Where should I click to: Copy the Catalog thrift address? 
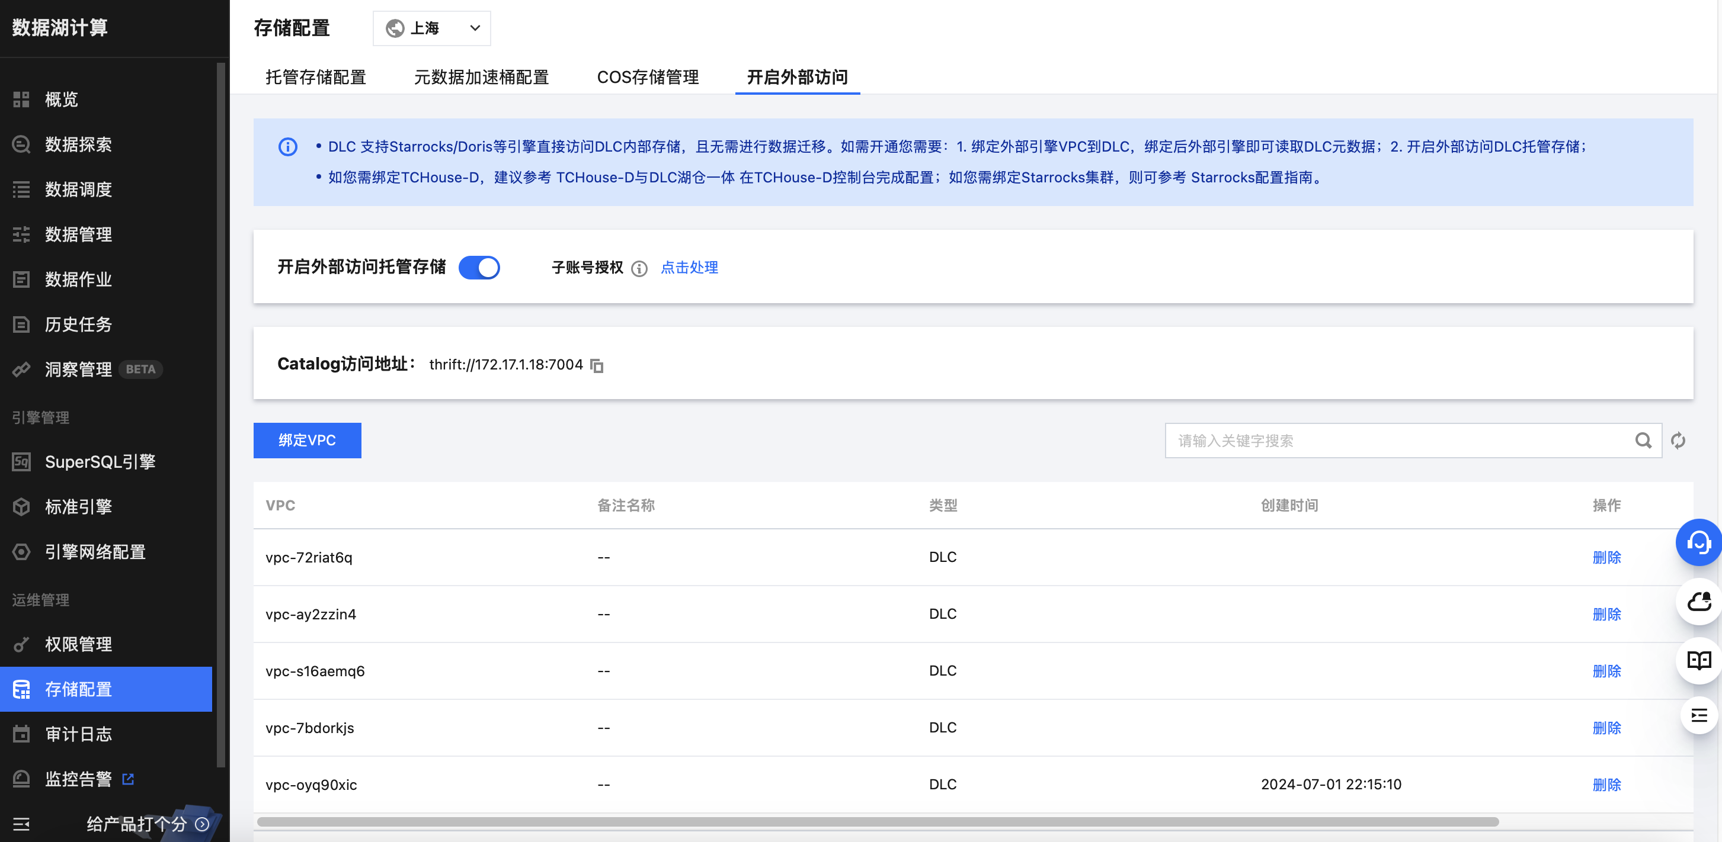(597, 365)
